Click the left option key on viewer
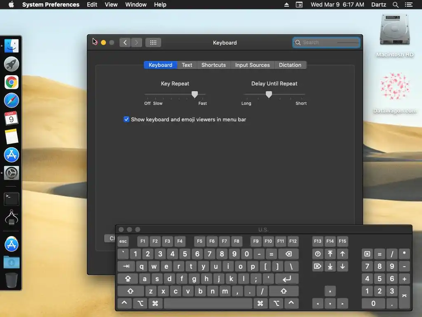This screenshot has height=317, width=422. [140, 303]
